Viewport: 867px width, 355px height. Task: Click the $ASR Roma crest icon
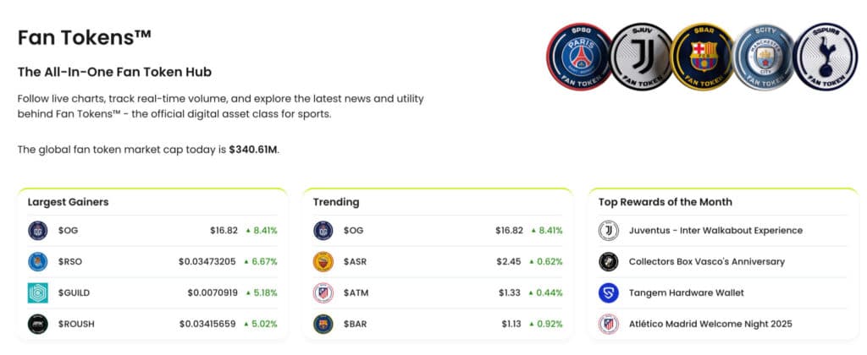323,261
